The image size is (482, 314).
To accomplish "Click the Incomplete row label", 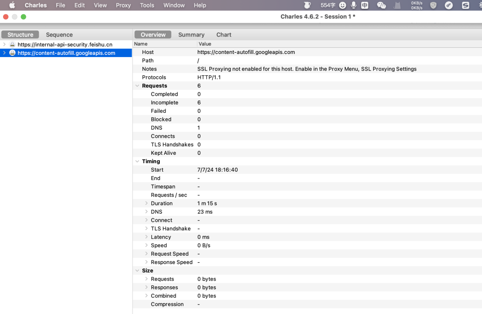I will click(164, 103).
